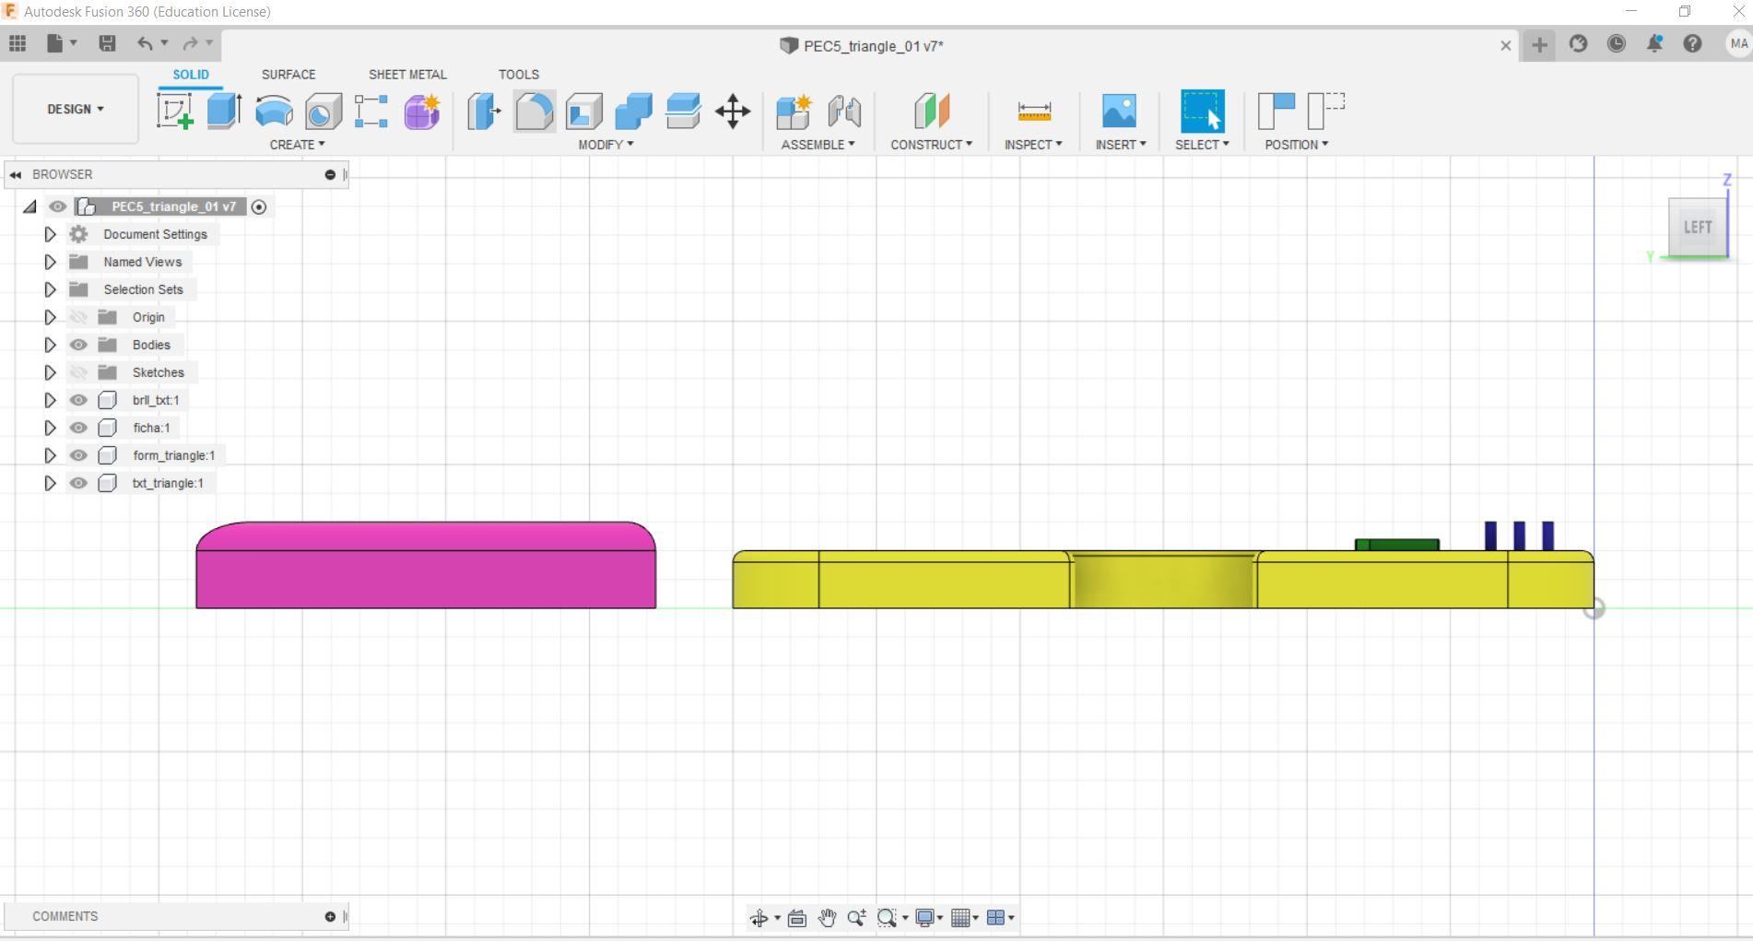Click the Offset Face icon
This screenshot has height=941, width=1753.
click(683, 112)
